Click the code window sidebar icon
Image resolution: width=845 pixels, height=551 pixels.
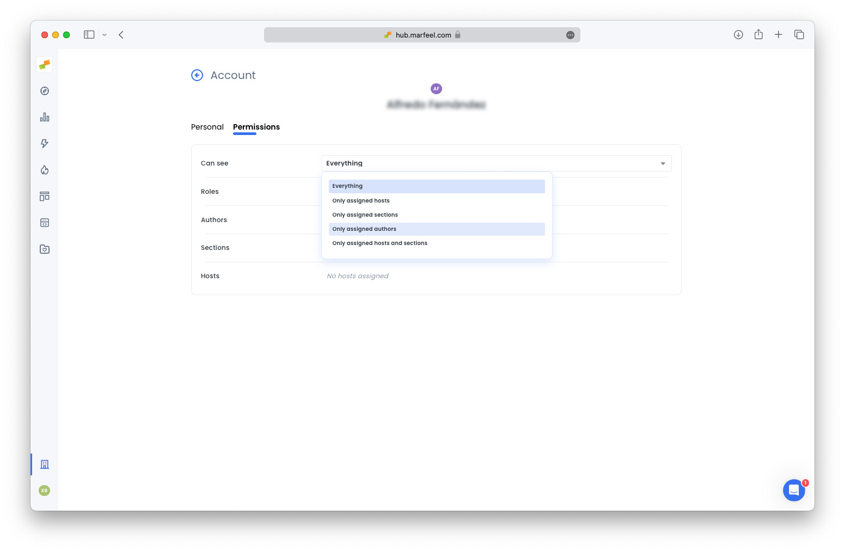(x=44, y=222)
